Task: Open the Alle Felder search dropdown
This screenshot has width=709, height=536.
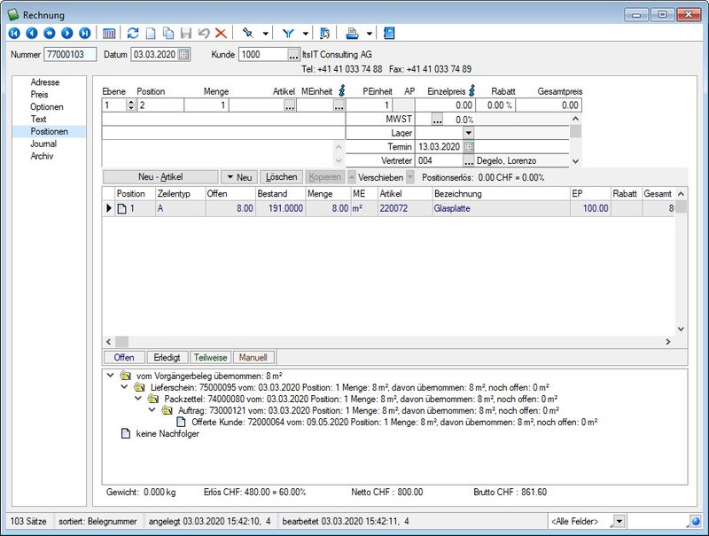Action: point(619,521)
